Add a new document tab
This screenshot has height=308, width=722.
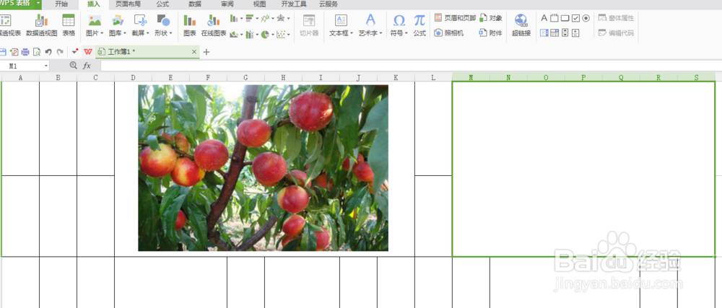tap(206, 52)
